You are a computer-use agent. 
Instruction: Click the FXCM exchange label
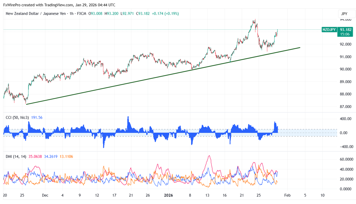pyautogui.click(x=81, y=14)
